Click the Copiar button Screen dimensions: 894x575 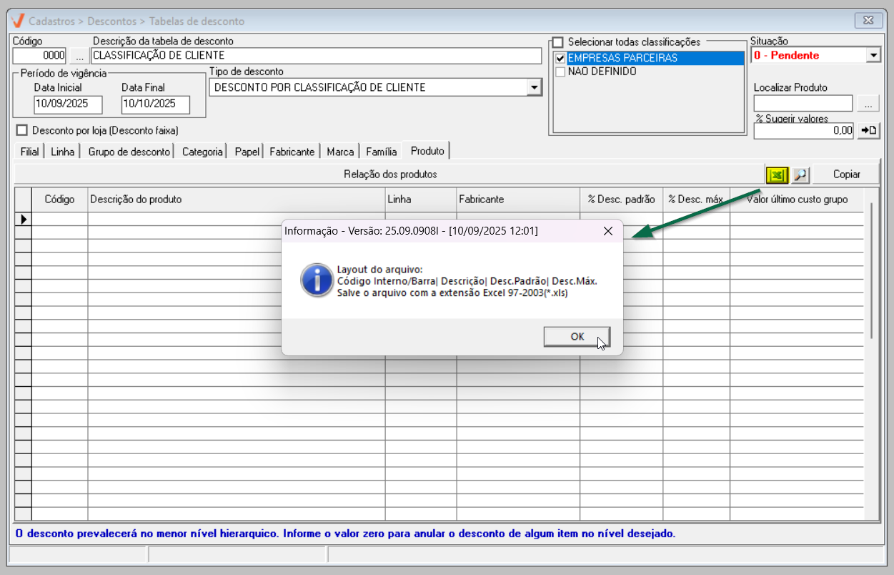coord(846,175)
